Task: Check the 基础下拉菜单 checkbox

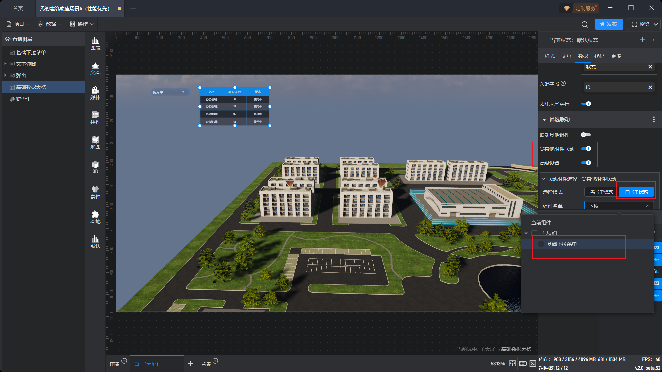Action: (x=541, y=244)
